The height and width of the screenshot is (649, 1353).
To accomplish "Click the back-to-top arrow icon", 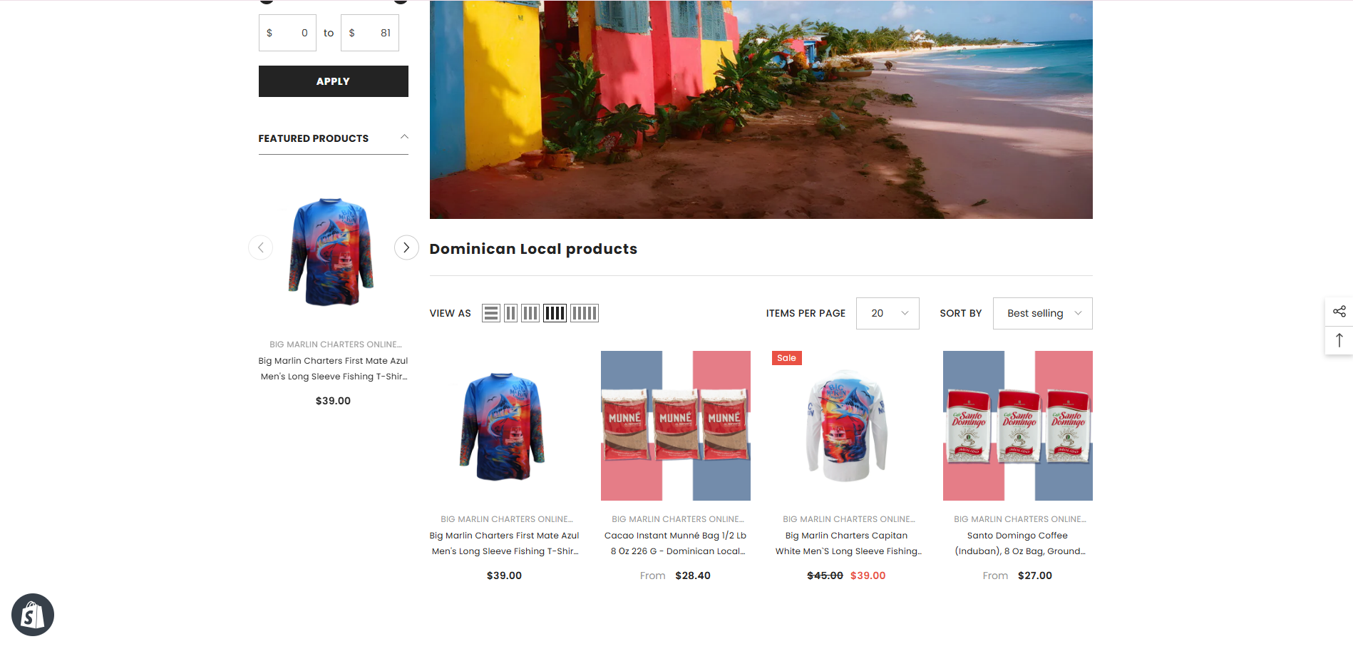I will tap(1339, 340).
